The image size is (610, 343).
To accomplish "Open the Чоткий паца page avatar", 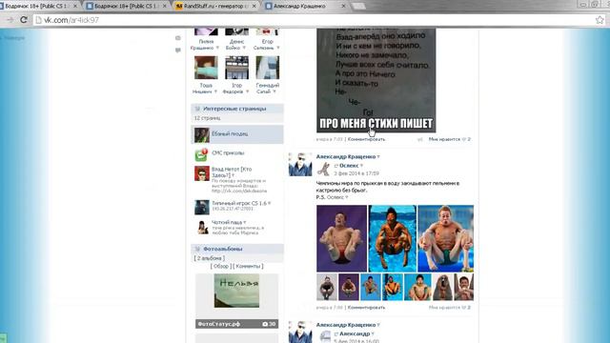I will [x=202, y=227].
